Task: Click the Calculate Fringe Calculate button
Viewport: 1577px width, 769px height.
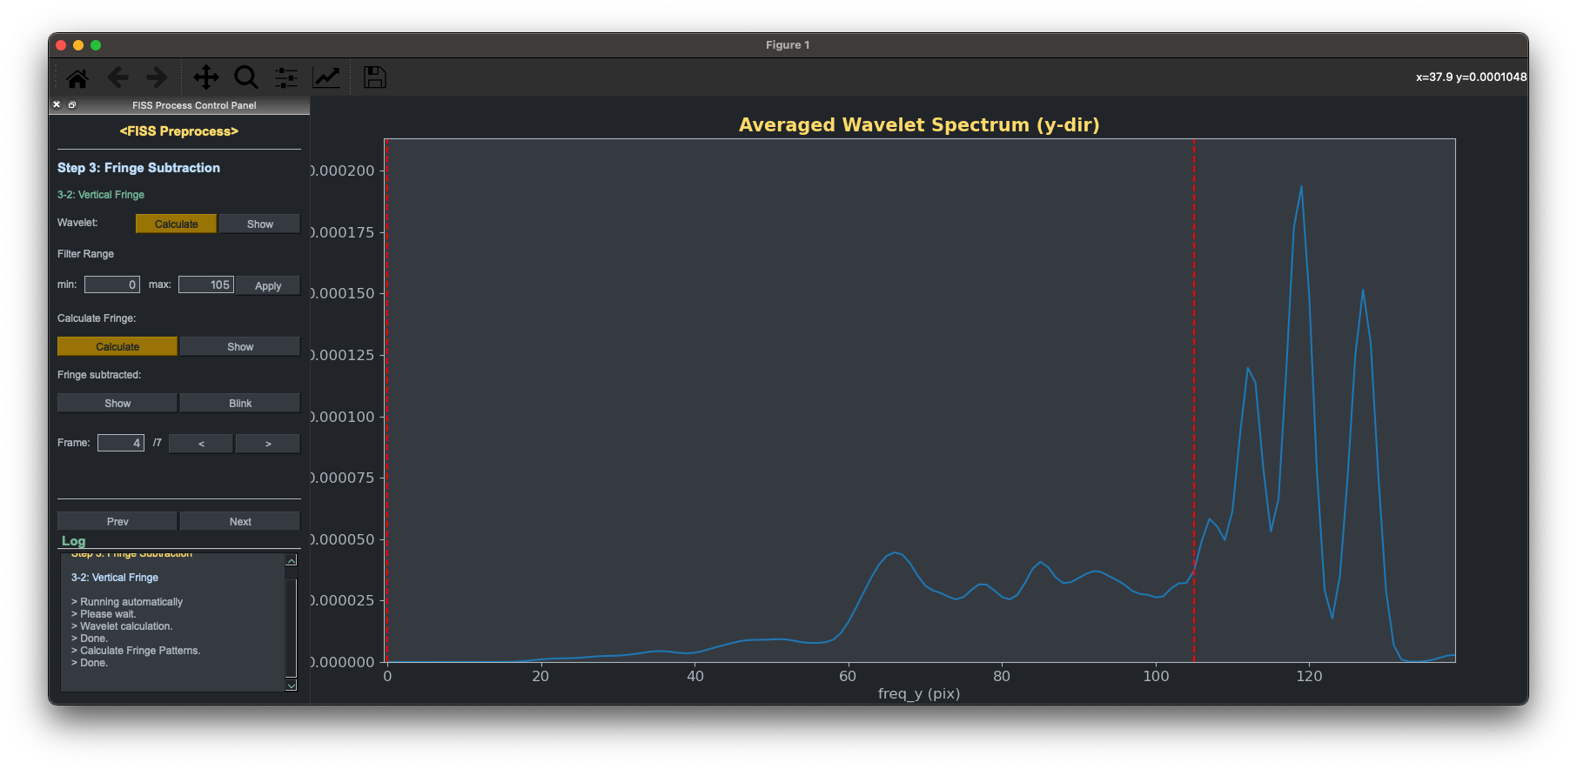Action: [117, 346]
